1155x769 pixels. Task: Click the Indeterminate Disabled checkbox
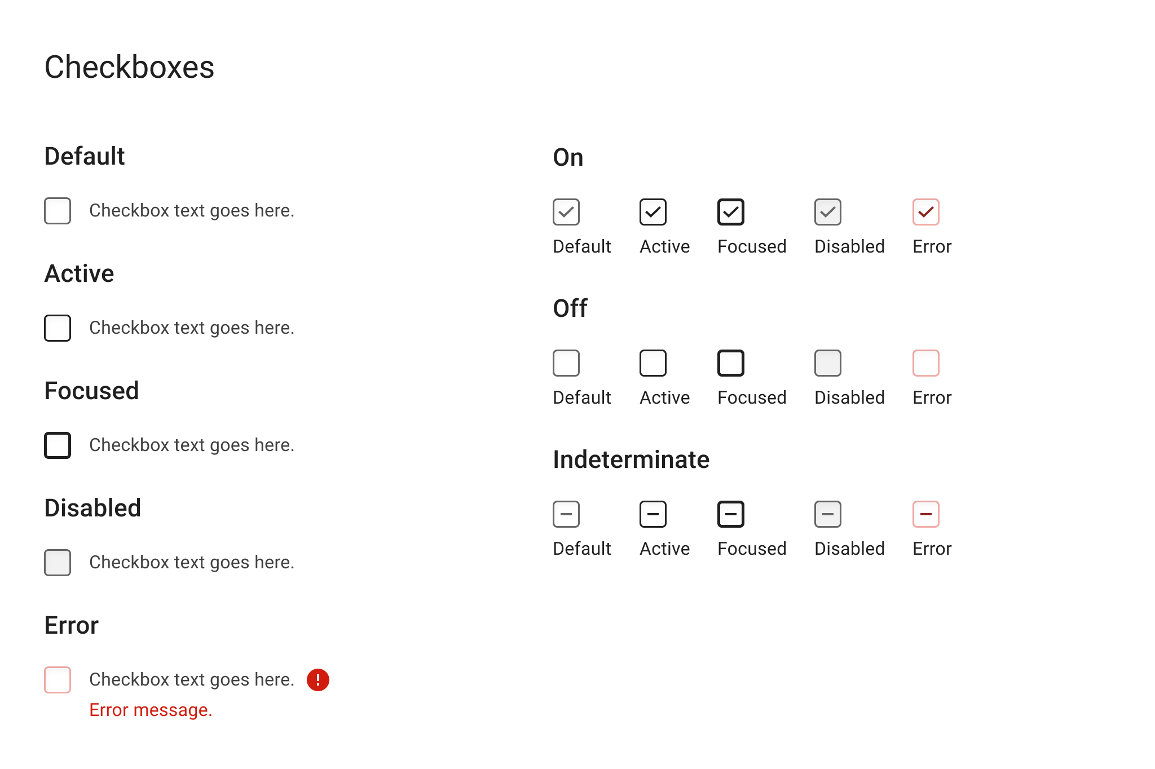point(828,514)
